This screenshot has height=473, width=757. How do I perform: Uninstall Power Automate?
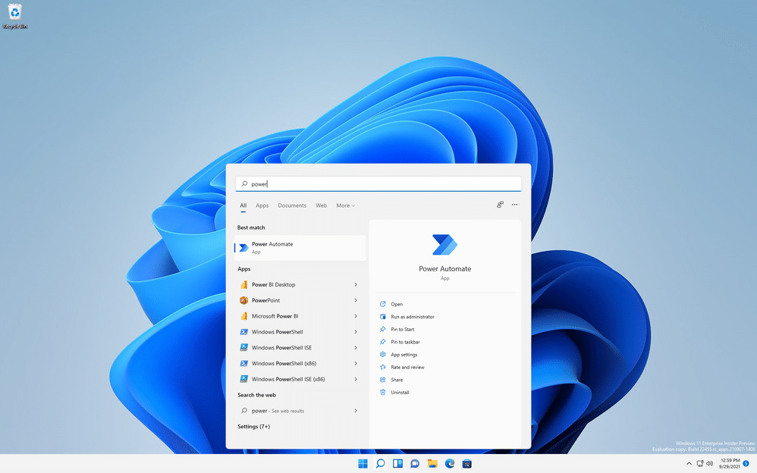click(x=400, y=392)
